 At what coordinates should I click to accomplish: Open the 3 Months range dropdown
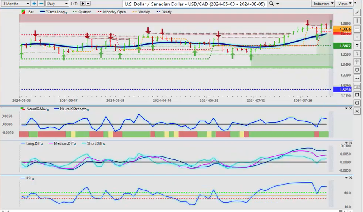15,4
